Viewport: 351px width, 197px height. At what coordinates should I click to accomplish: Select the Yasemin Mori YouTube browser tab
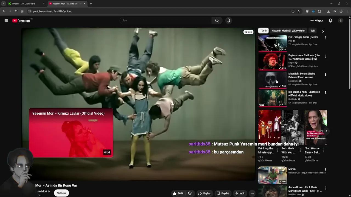click(x=67, y=4)
